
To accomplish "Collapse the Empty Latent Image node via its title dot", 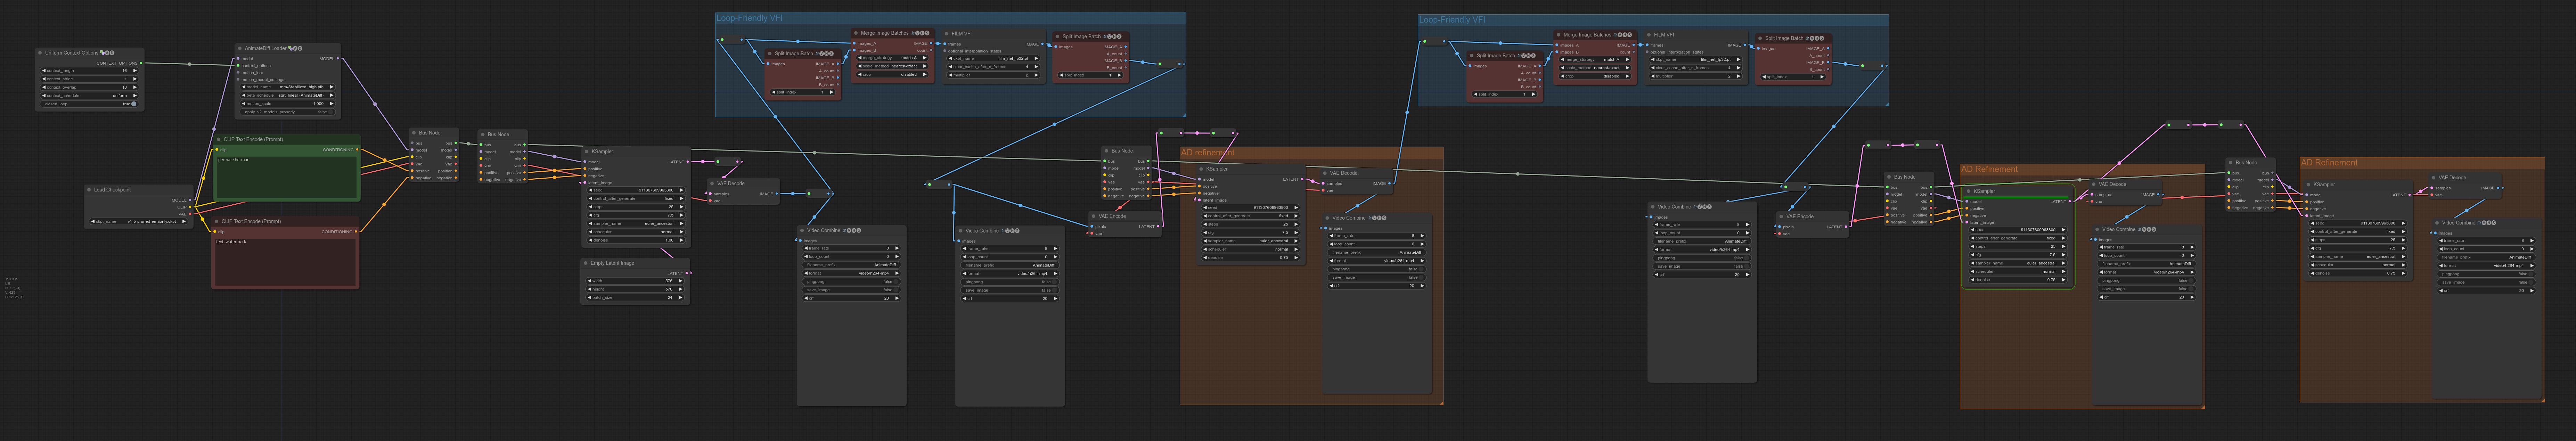I will click(x=586, y=263).
